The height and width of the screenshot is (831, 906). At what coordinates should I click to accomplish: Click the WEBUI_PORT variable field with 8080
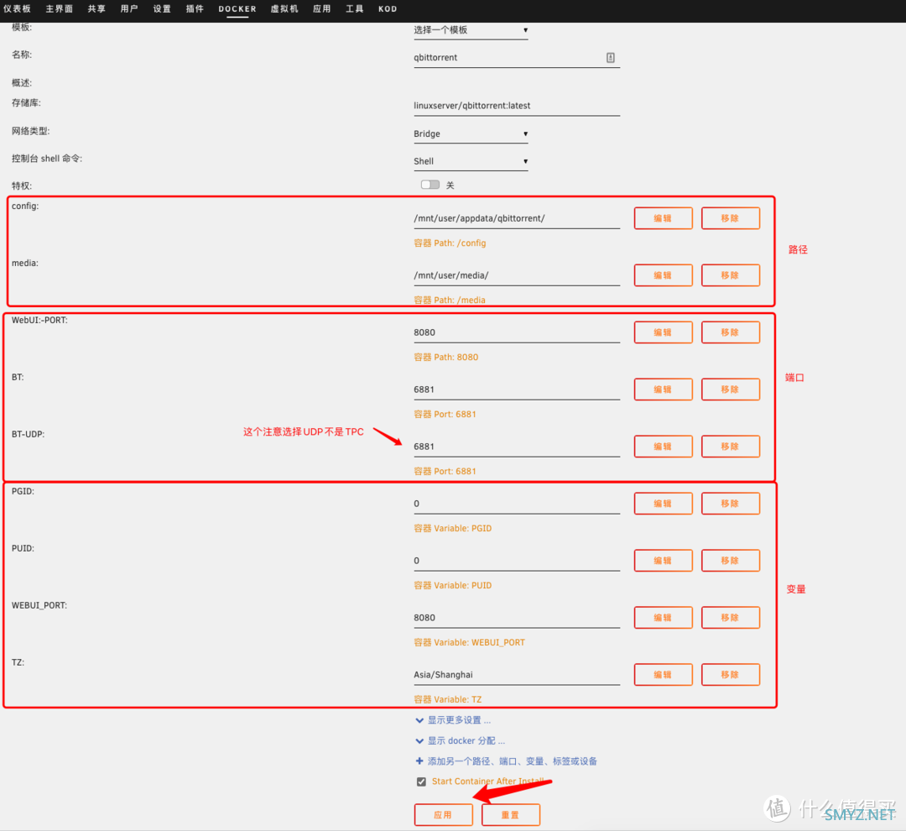pyautogui.click(x=517, y=618)
